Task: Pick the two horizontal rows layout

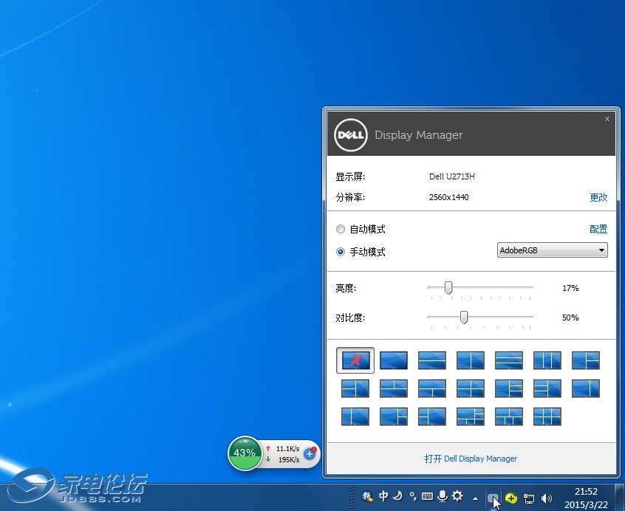Action: click(x=432, y=360)
